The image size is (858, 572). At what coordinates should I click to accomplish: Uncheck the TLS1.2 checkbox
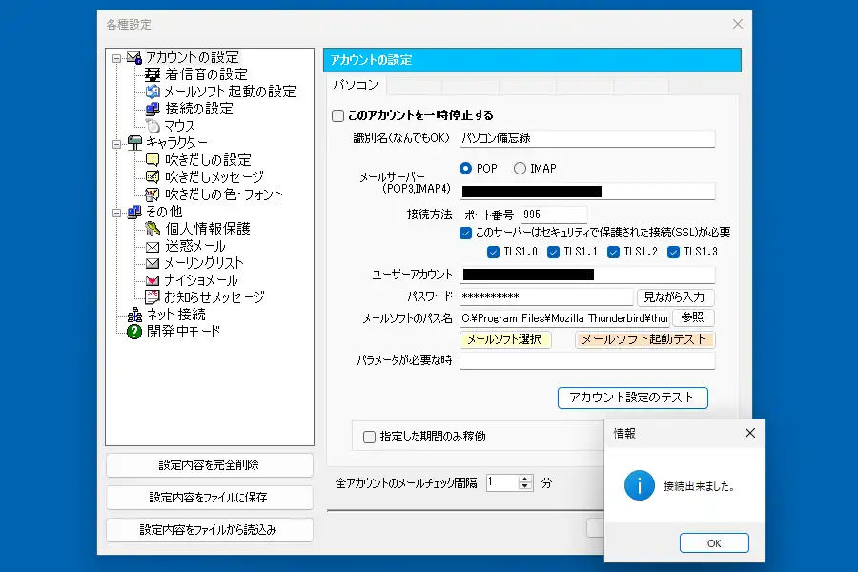[x=613, y=252]
